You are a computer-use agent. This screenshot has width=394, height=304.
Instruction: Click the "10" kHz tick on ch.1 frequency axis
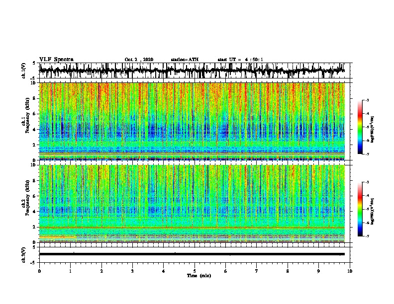coord(34,83)
